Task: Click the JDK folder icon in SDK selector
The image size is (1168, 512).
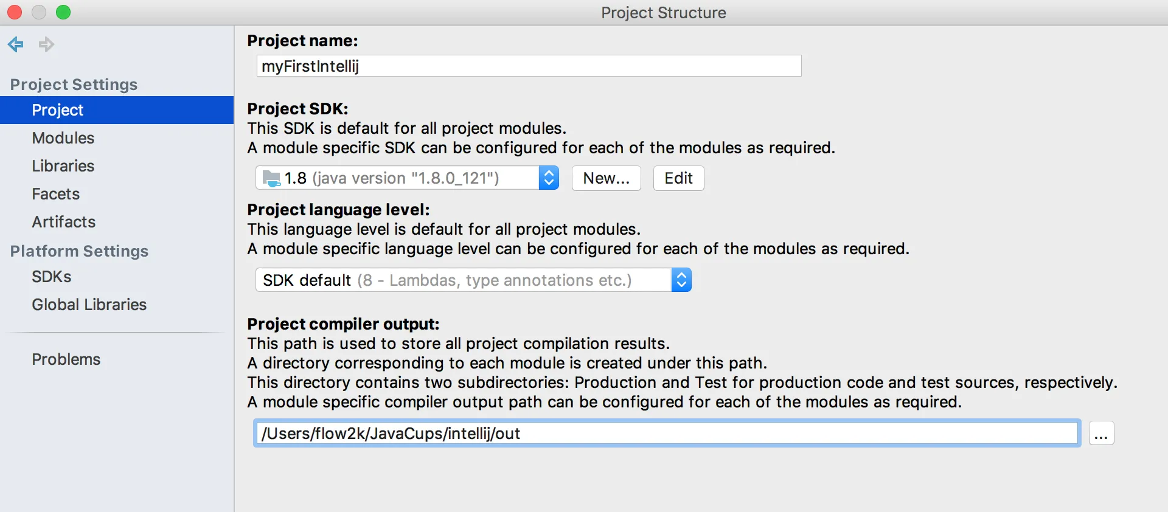Action: 271,178
